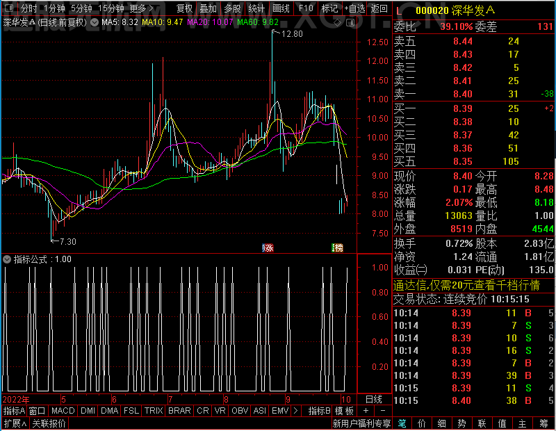
Task: Click the 10:15 trade at 8.40
Action: (475, 400)
